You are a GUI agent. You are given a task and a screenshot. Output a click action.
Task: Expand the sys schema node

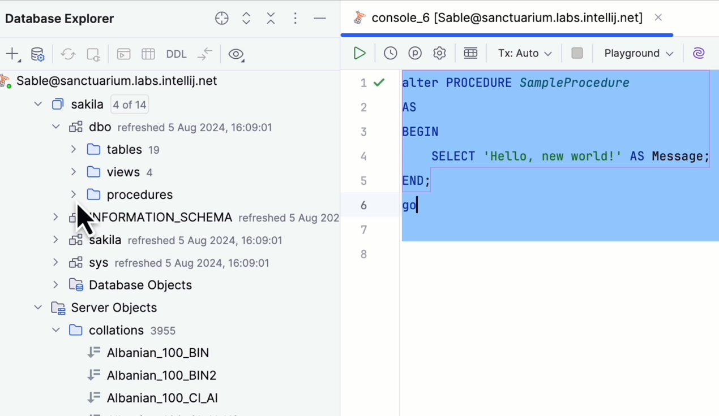[x=55, y=262]
